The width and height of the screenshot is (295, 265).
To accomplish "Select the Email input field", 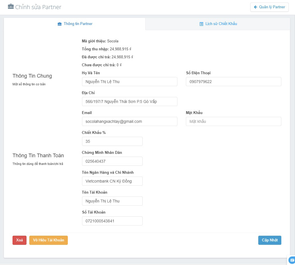I will [x=130, y=121].
